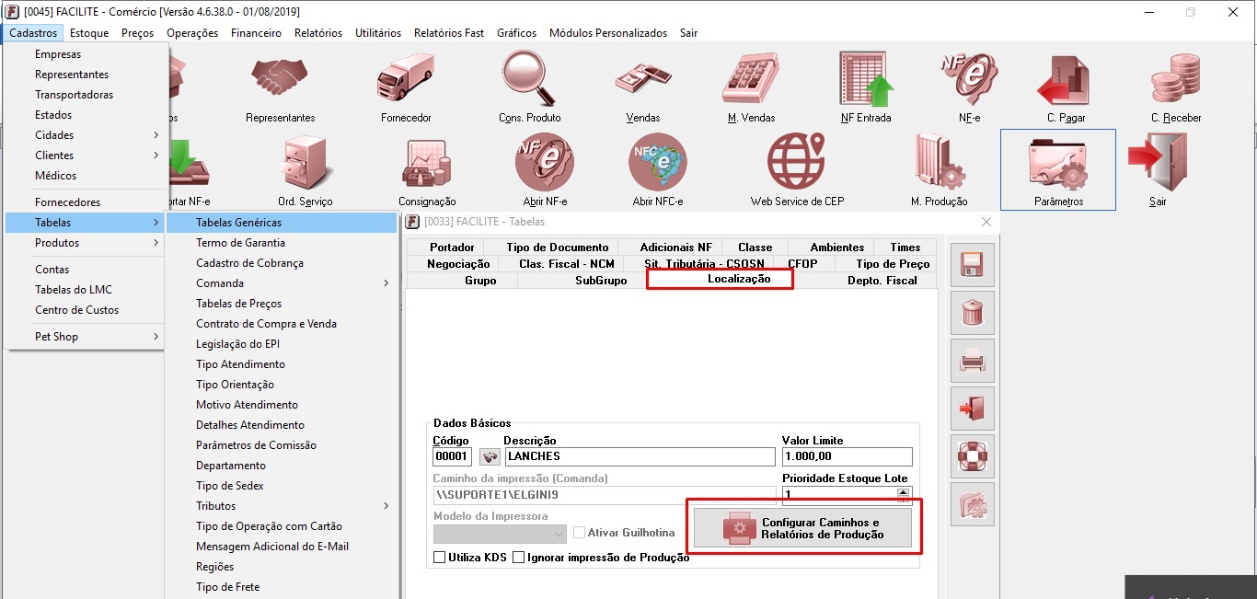Viewport: 1257px width, 599px height.
Task: Save record with floppy disk icon in Tabelas
Action: (972, 265)
